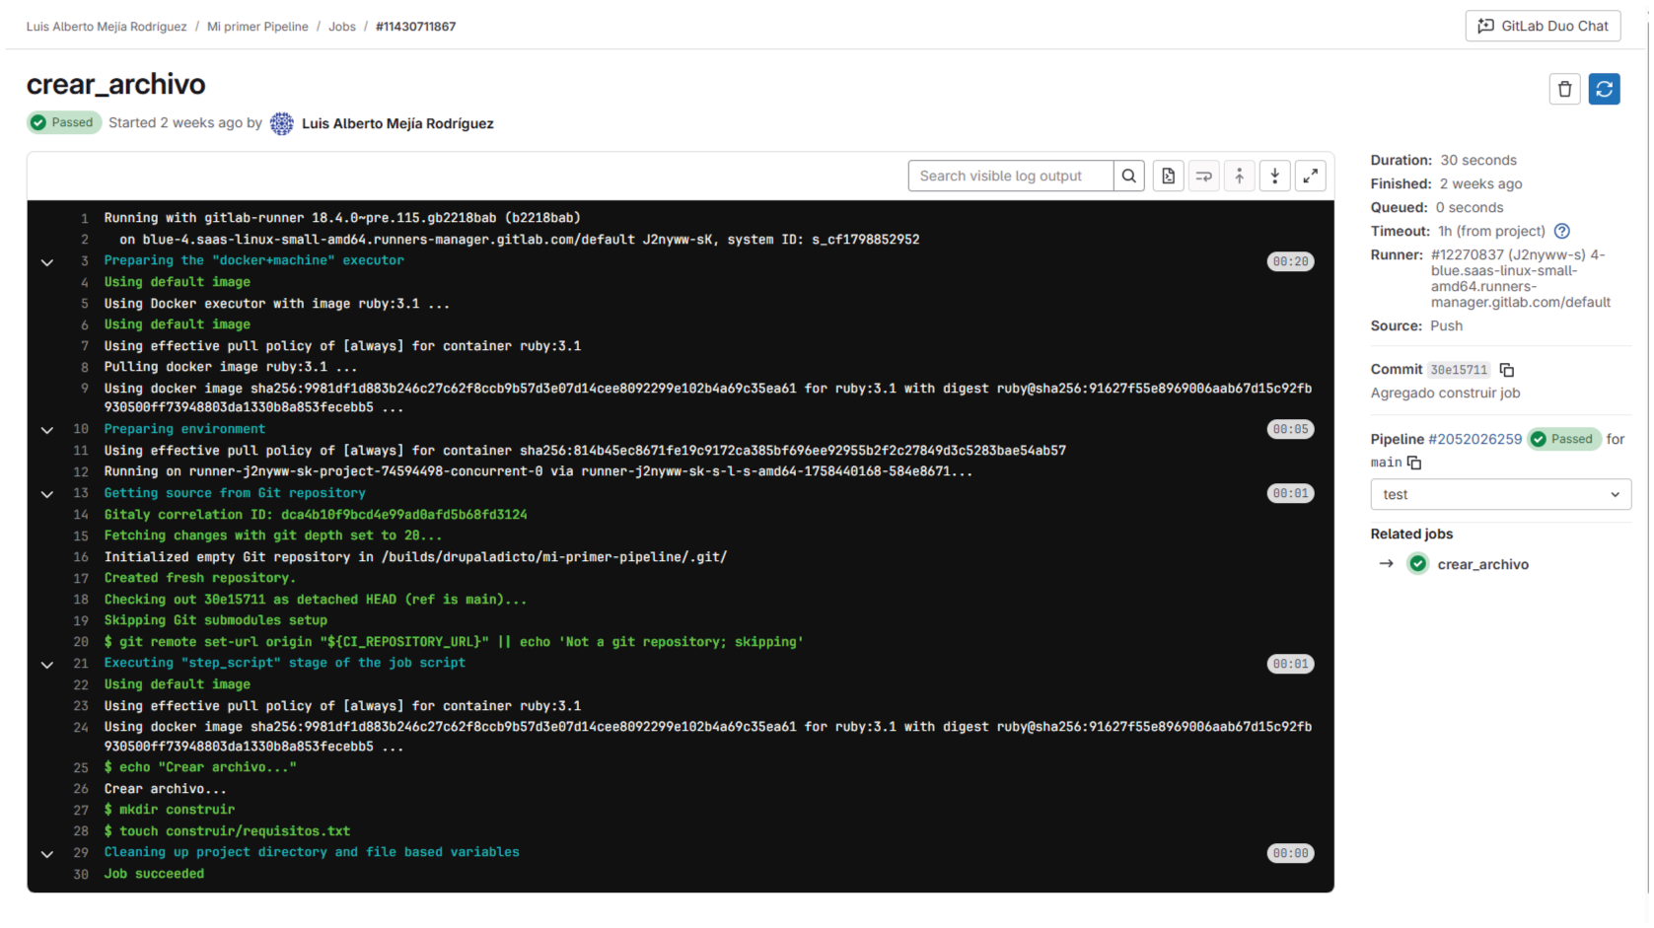The height and width of the screenshot is (928, 1654).
Task: Go to Jobs in breadcrumb
Action: click(x=342, y=27)
